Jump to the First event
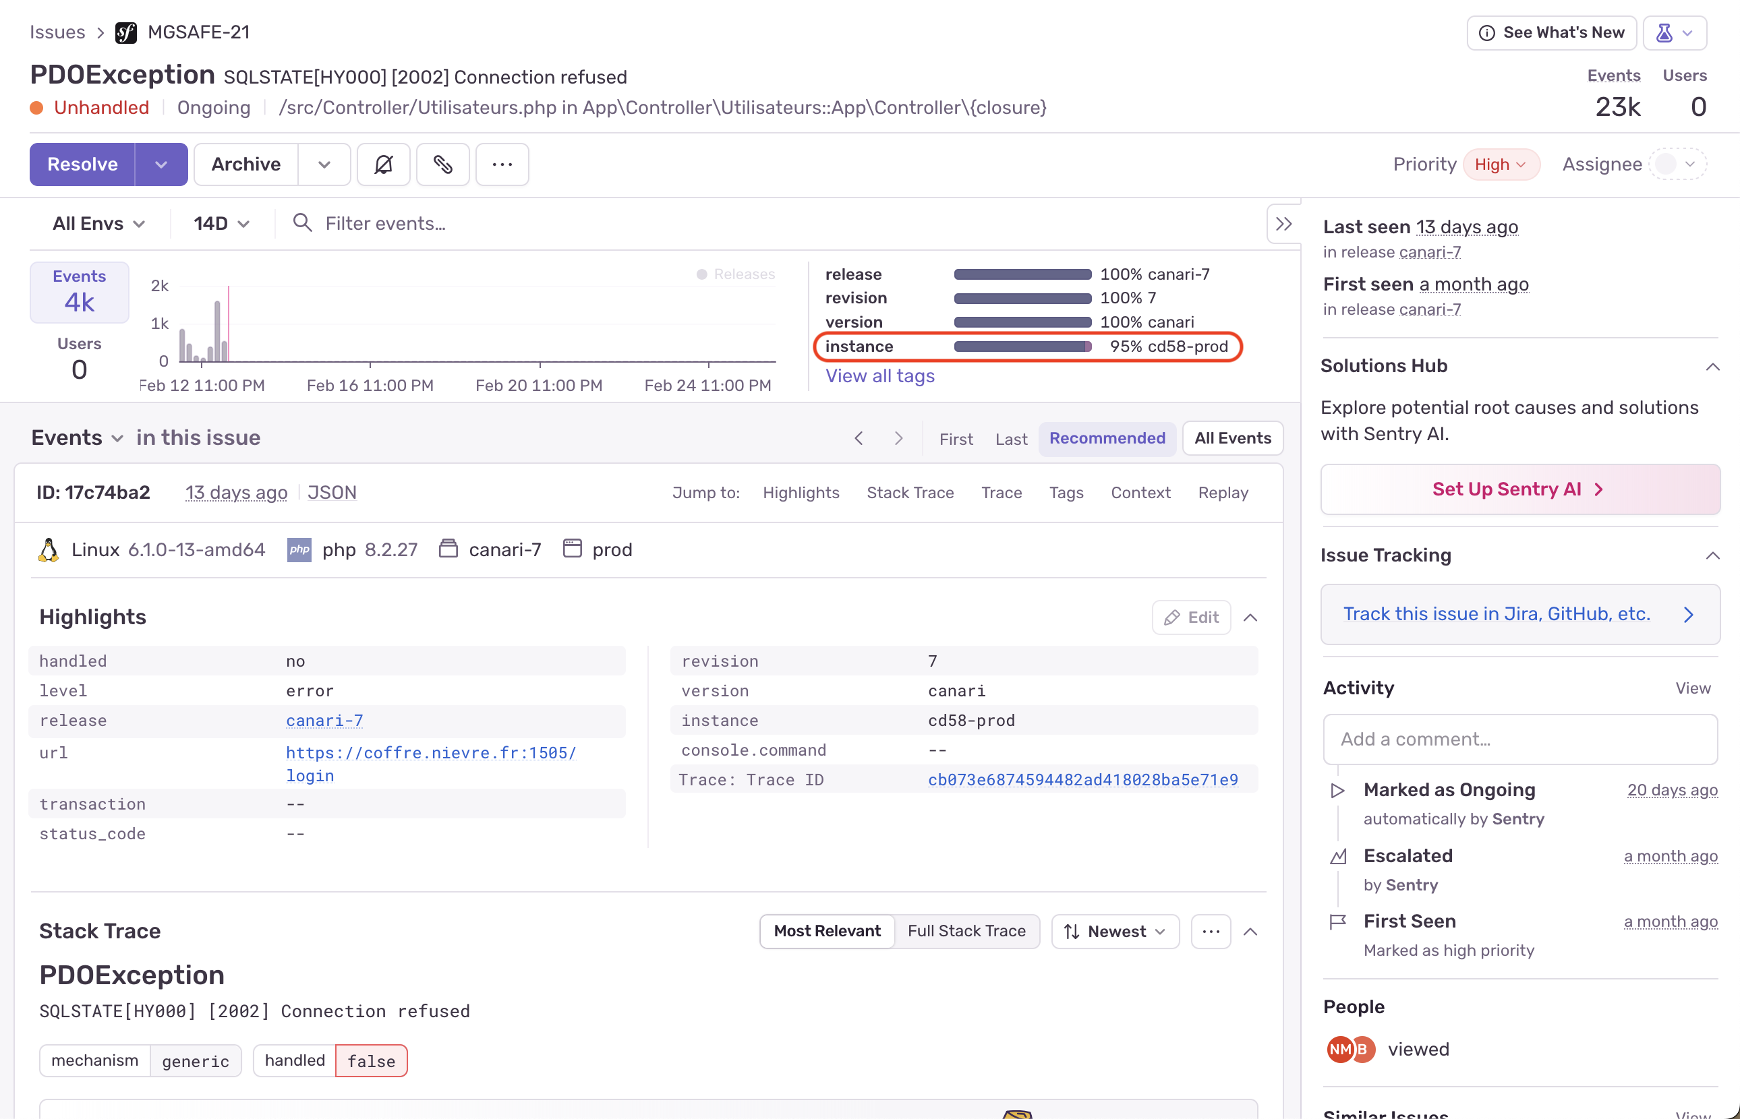This screenshot has width=1740, height=1119. (x=956, y=439)
